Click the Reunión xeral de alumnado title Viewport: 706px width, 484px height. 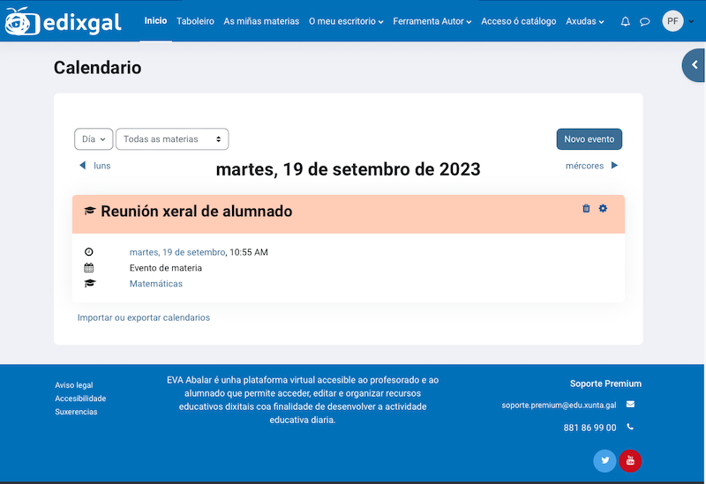pyautogui.click(x=196, y=211)
